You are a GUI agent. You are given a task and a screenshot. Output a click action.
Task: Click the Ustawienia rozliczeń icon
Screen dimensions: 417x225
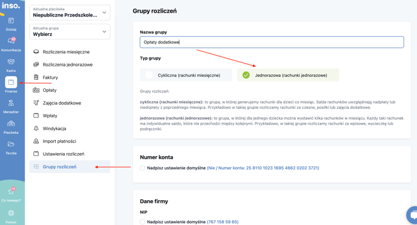click(x=36, y=154)
